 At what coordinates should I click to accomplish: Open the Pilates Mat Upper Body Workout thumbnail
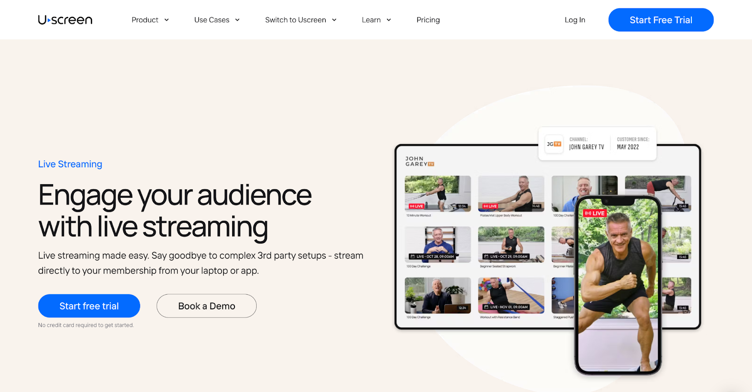click(x=511, y=194)
